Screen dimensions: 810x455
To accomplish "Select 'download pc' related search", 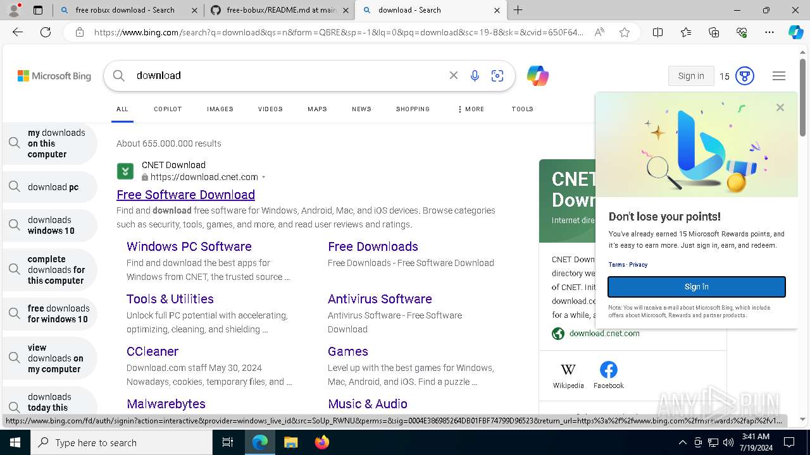I will coord(50,187).
